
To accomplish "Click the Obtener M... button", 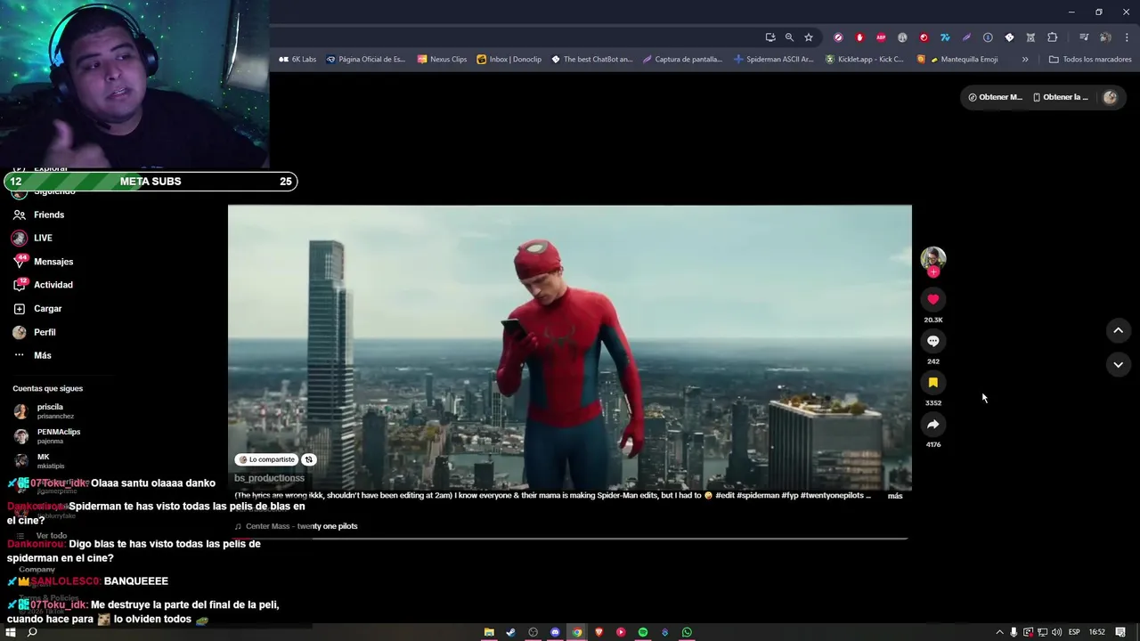I will [x=996, y=97].
